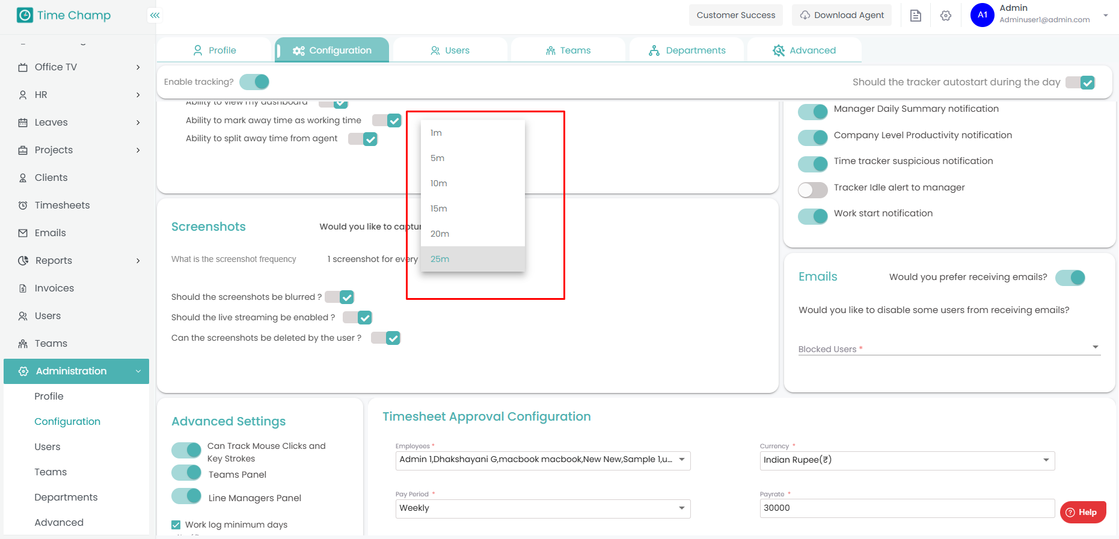Open Profile under Administration in sidebar

pyautogui.click(x=49, y=397)
